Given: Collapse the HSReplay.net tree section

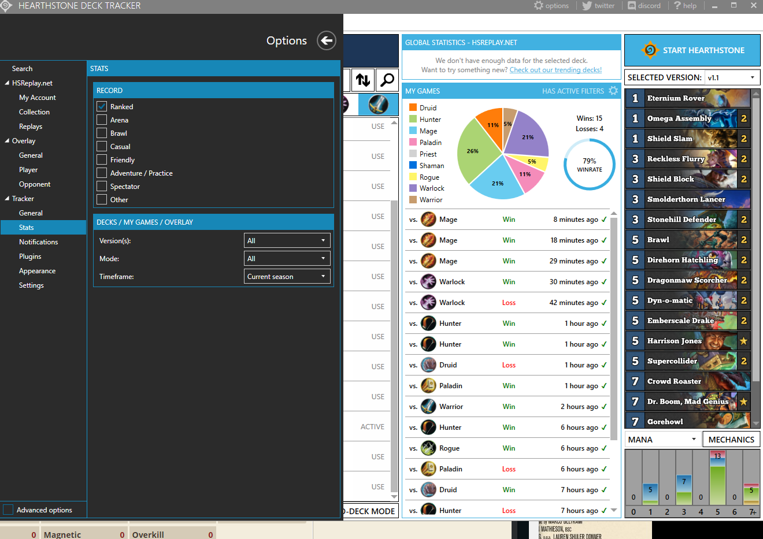Looking at the screenshot, I should click(x=7, y=83).
